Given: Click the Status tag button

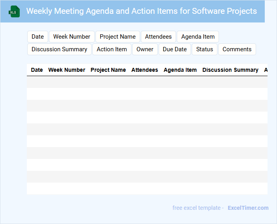Looking at the screenshot, I should coord(204,49).
